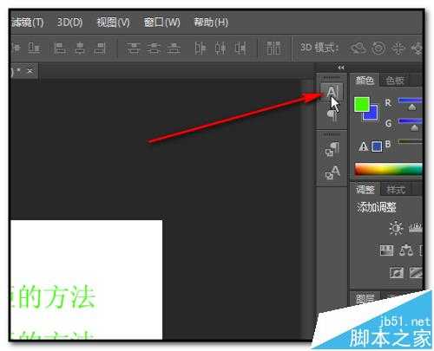The height and width of the screenshot is (351, 434).
Task: Click the in-gamut blue color square
Action: click(377, 146)
